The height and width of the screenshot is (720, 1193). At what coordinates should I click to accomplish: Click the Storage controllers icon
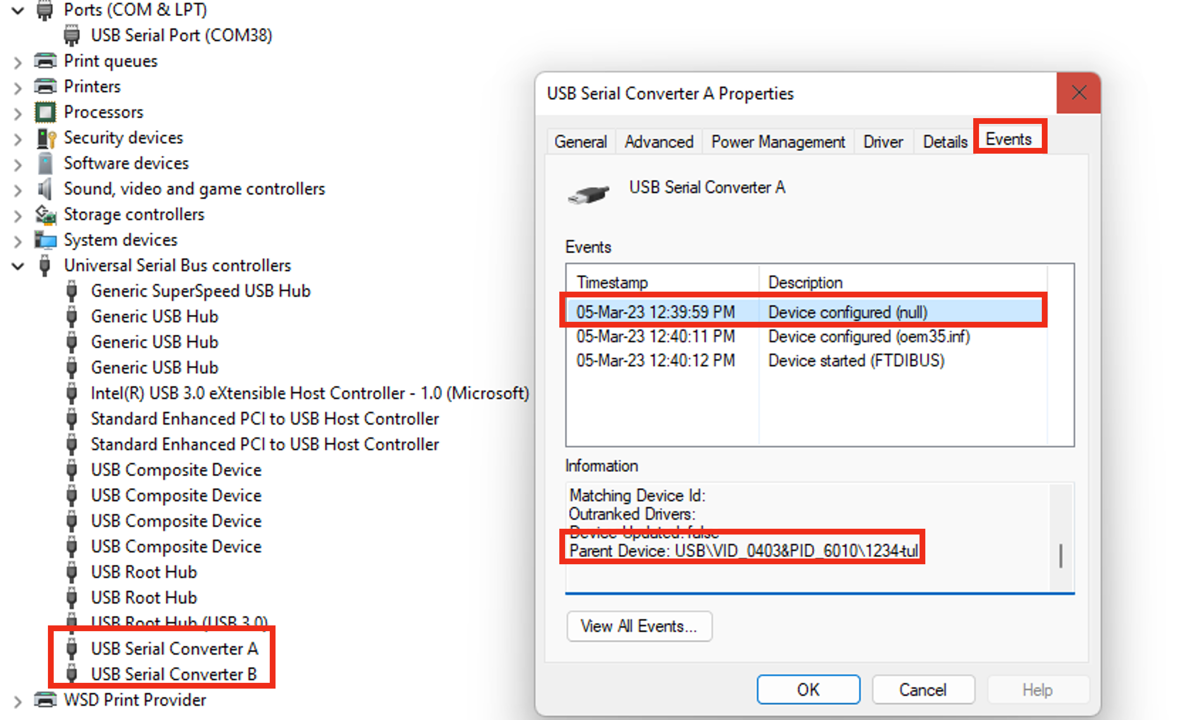coord(45,215)
